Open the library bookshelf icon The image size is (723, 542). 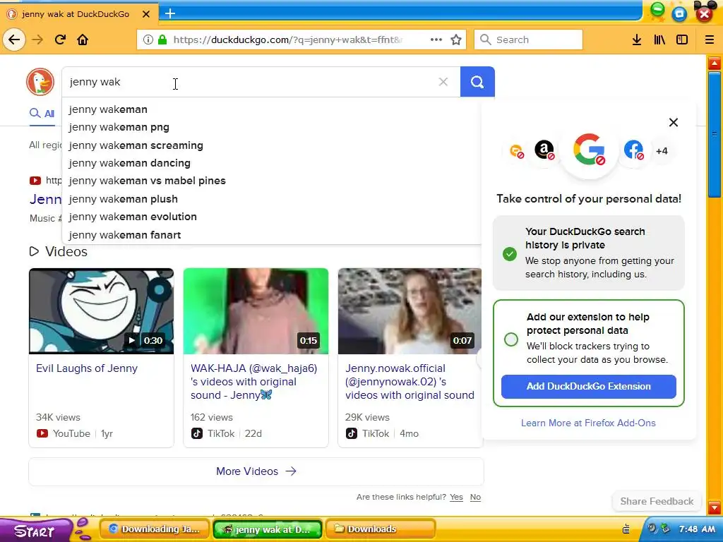(x=659, y=40)
